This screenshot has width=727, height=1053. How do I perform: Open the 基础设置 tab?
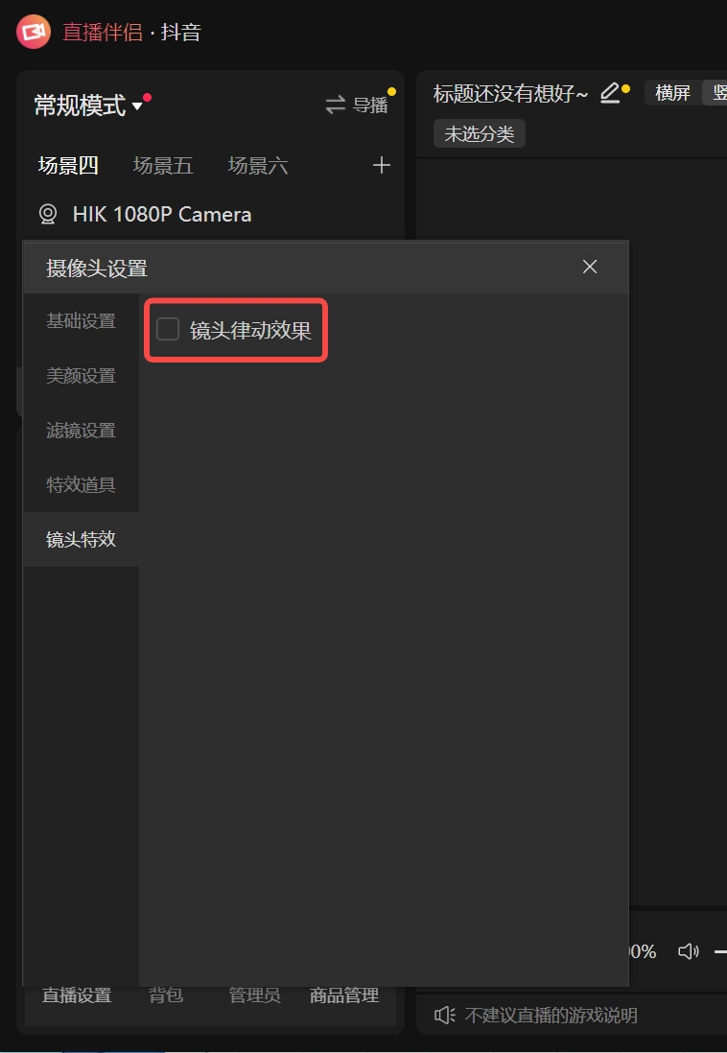pos(82,321)
